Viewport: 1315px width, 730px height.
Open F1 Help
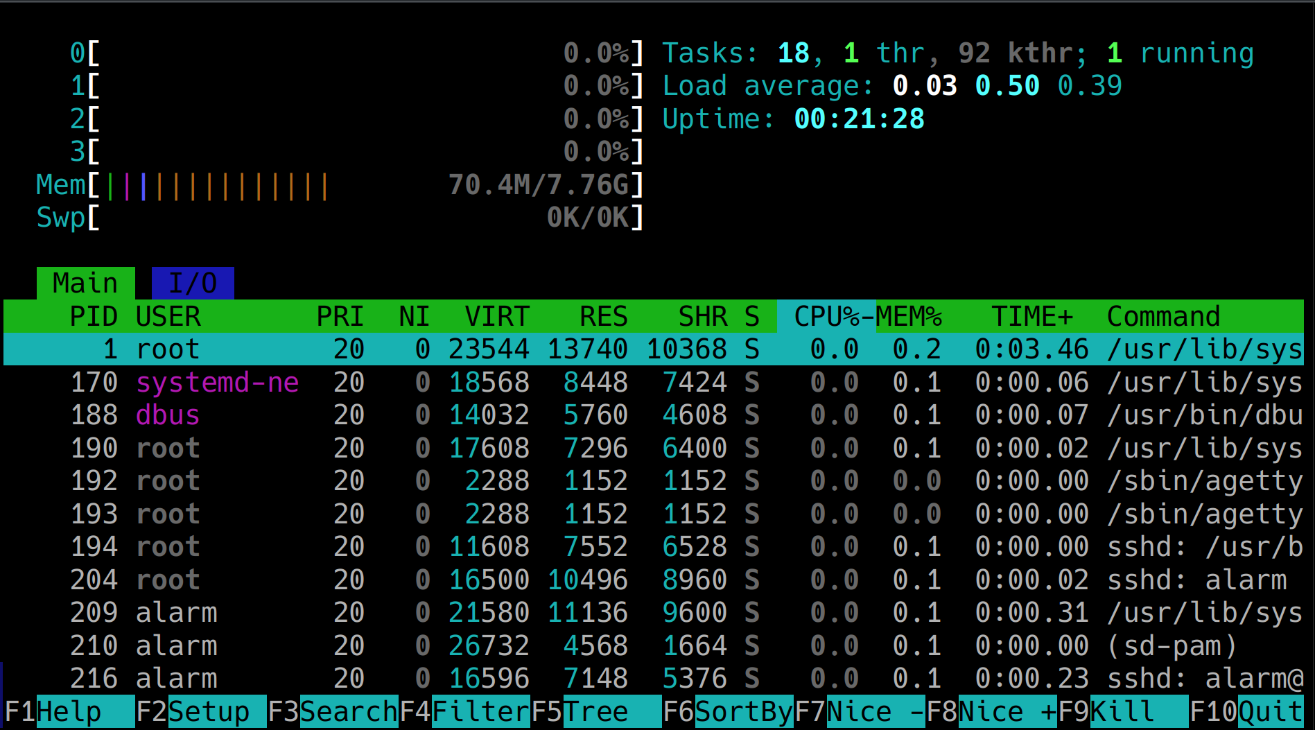[69, 712]
